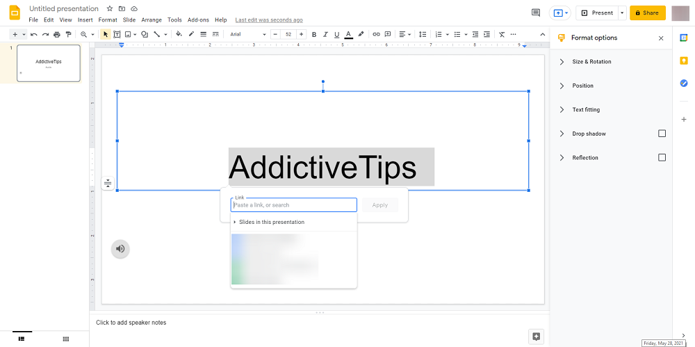
Task: Click the Share button
Action: tap(647, 13)
